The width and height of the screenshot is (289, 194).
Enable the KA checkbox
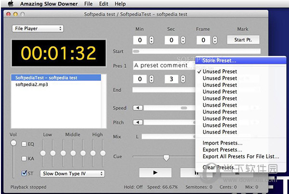coord(24,158)
